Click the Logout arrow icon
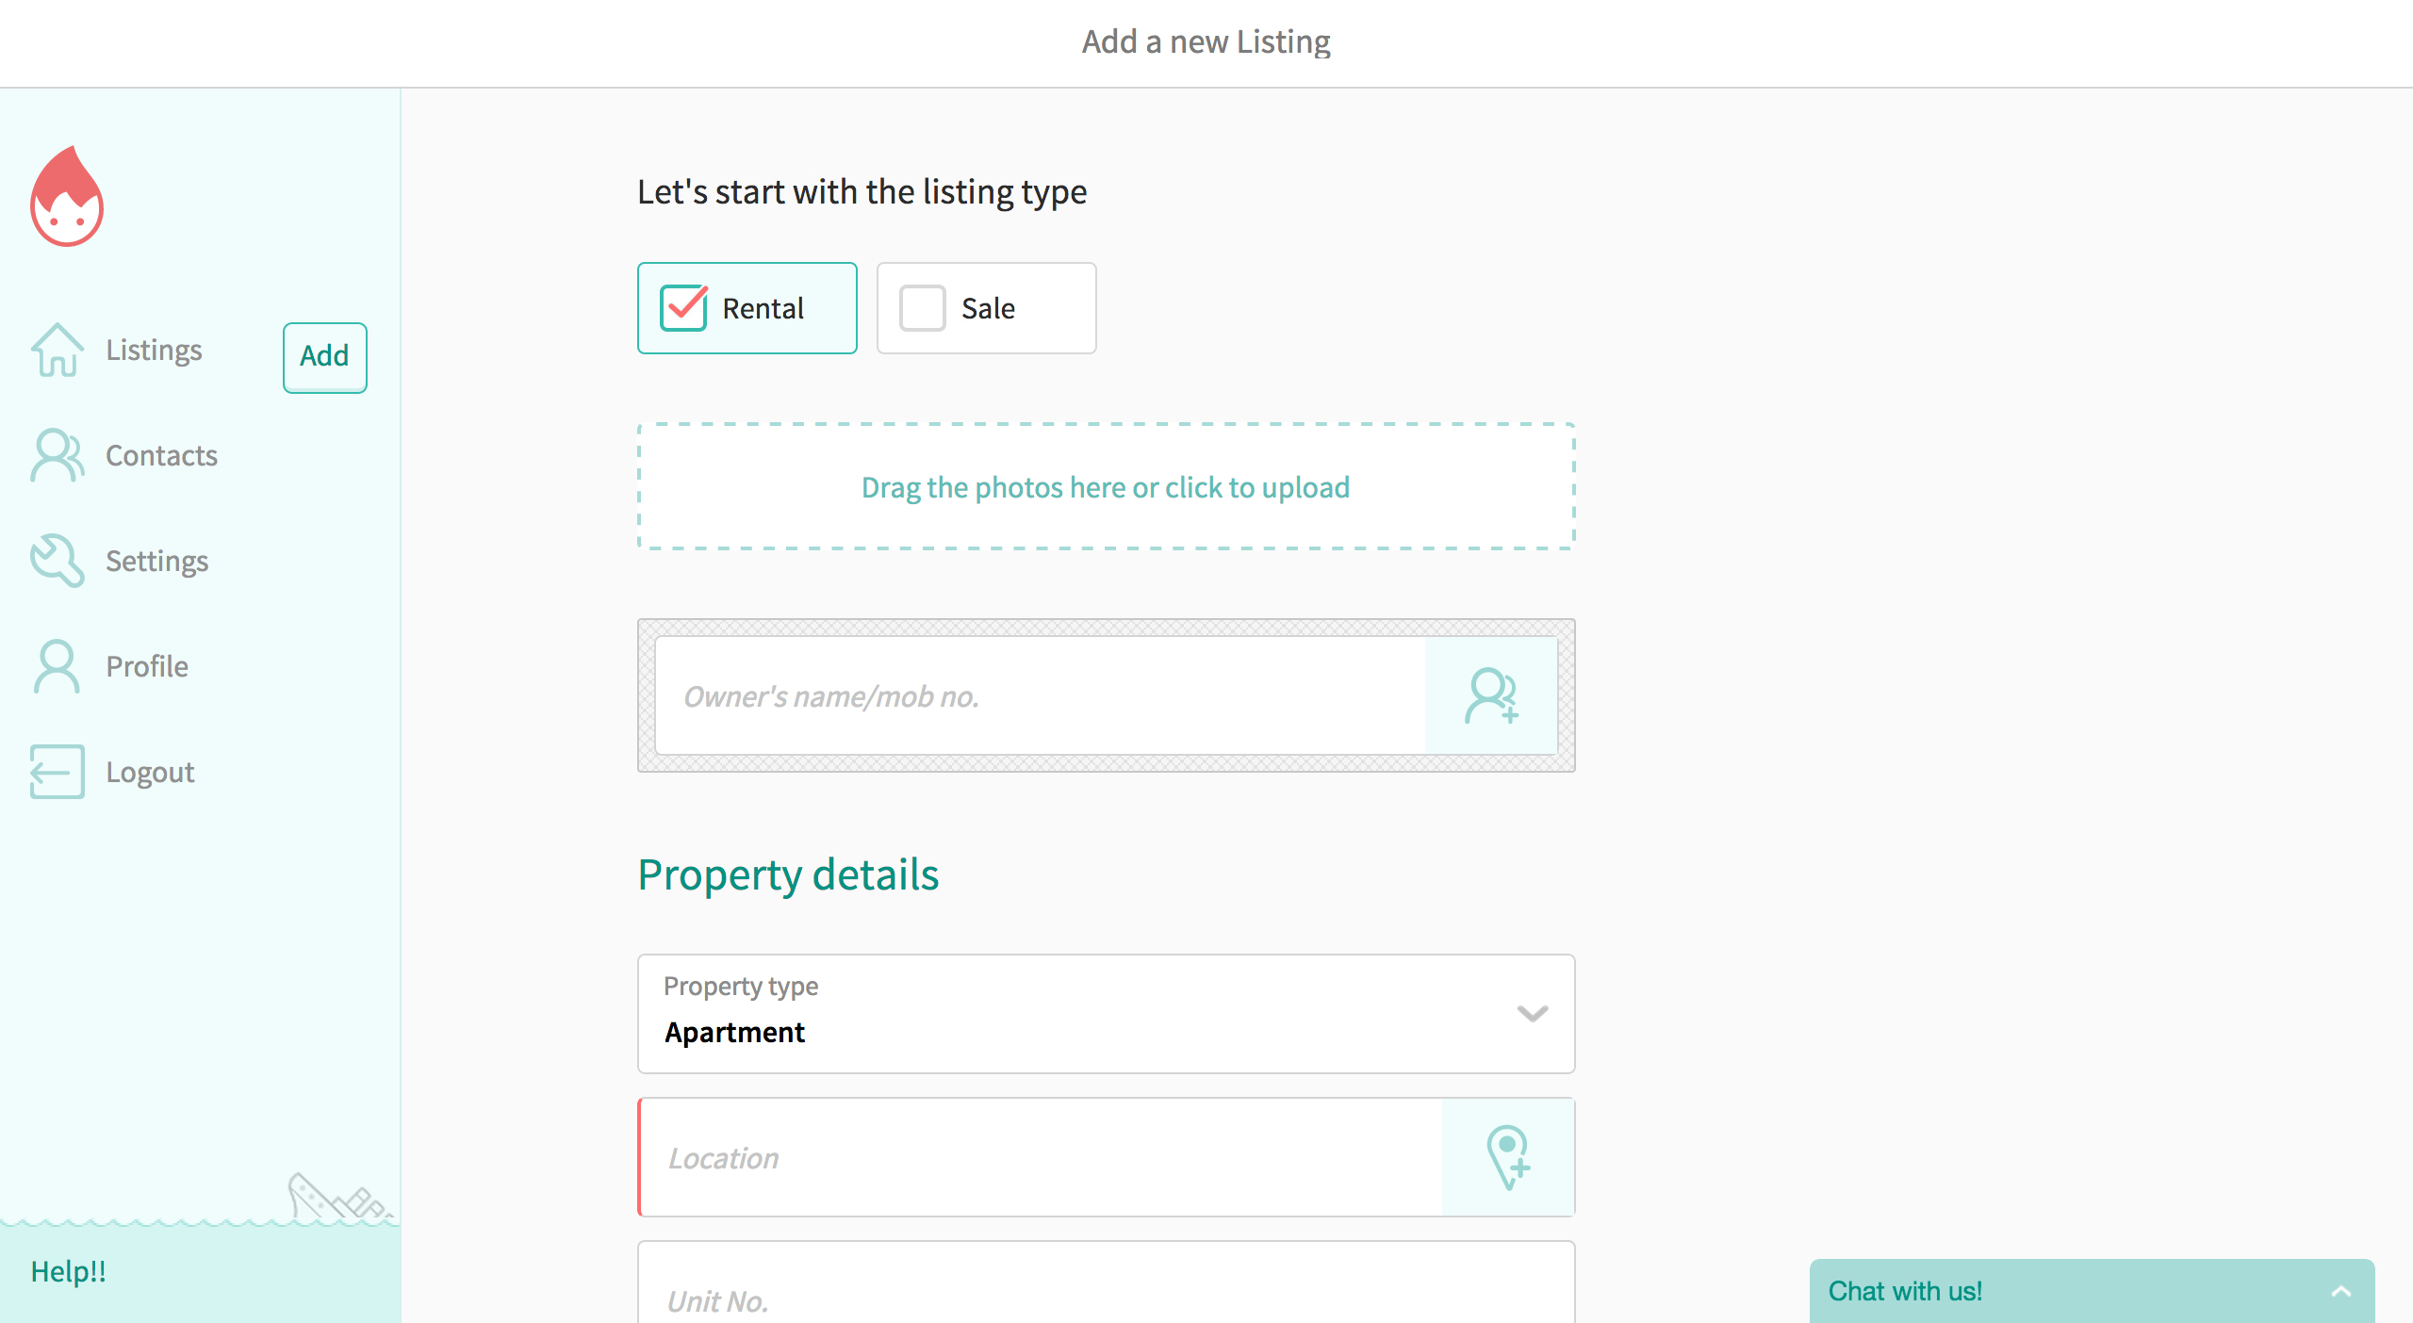 [57, 772]
